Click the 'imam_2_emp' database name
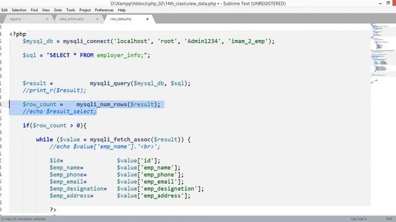The width and height of the screenshot is (396, 222). [248, 41]
